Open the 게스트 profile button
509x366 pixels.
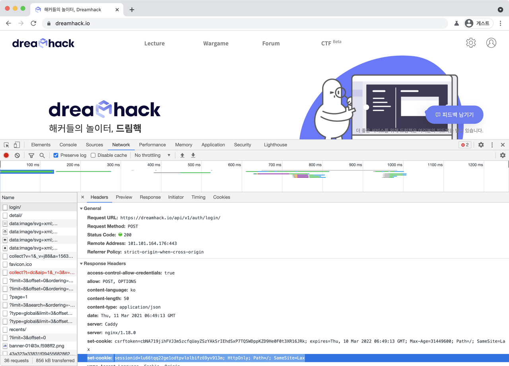click(x=478, y=23)
